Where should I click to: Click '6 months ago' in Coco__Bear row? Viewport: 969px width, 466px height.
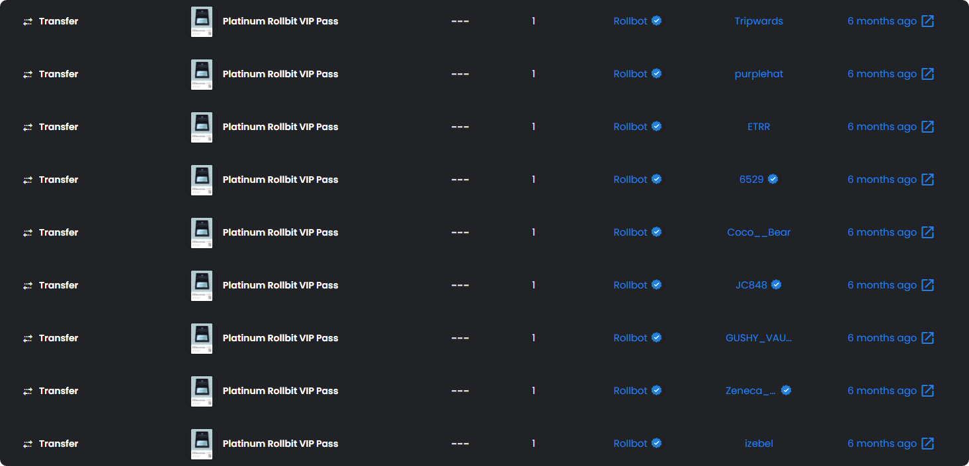point(882,232)
